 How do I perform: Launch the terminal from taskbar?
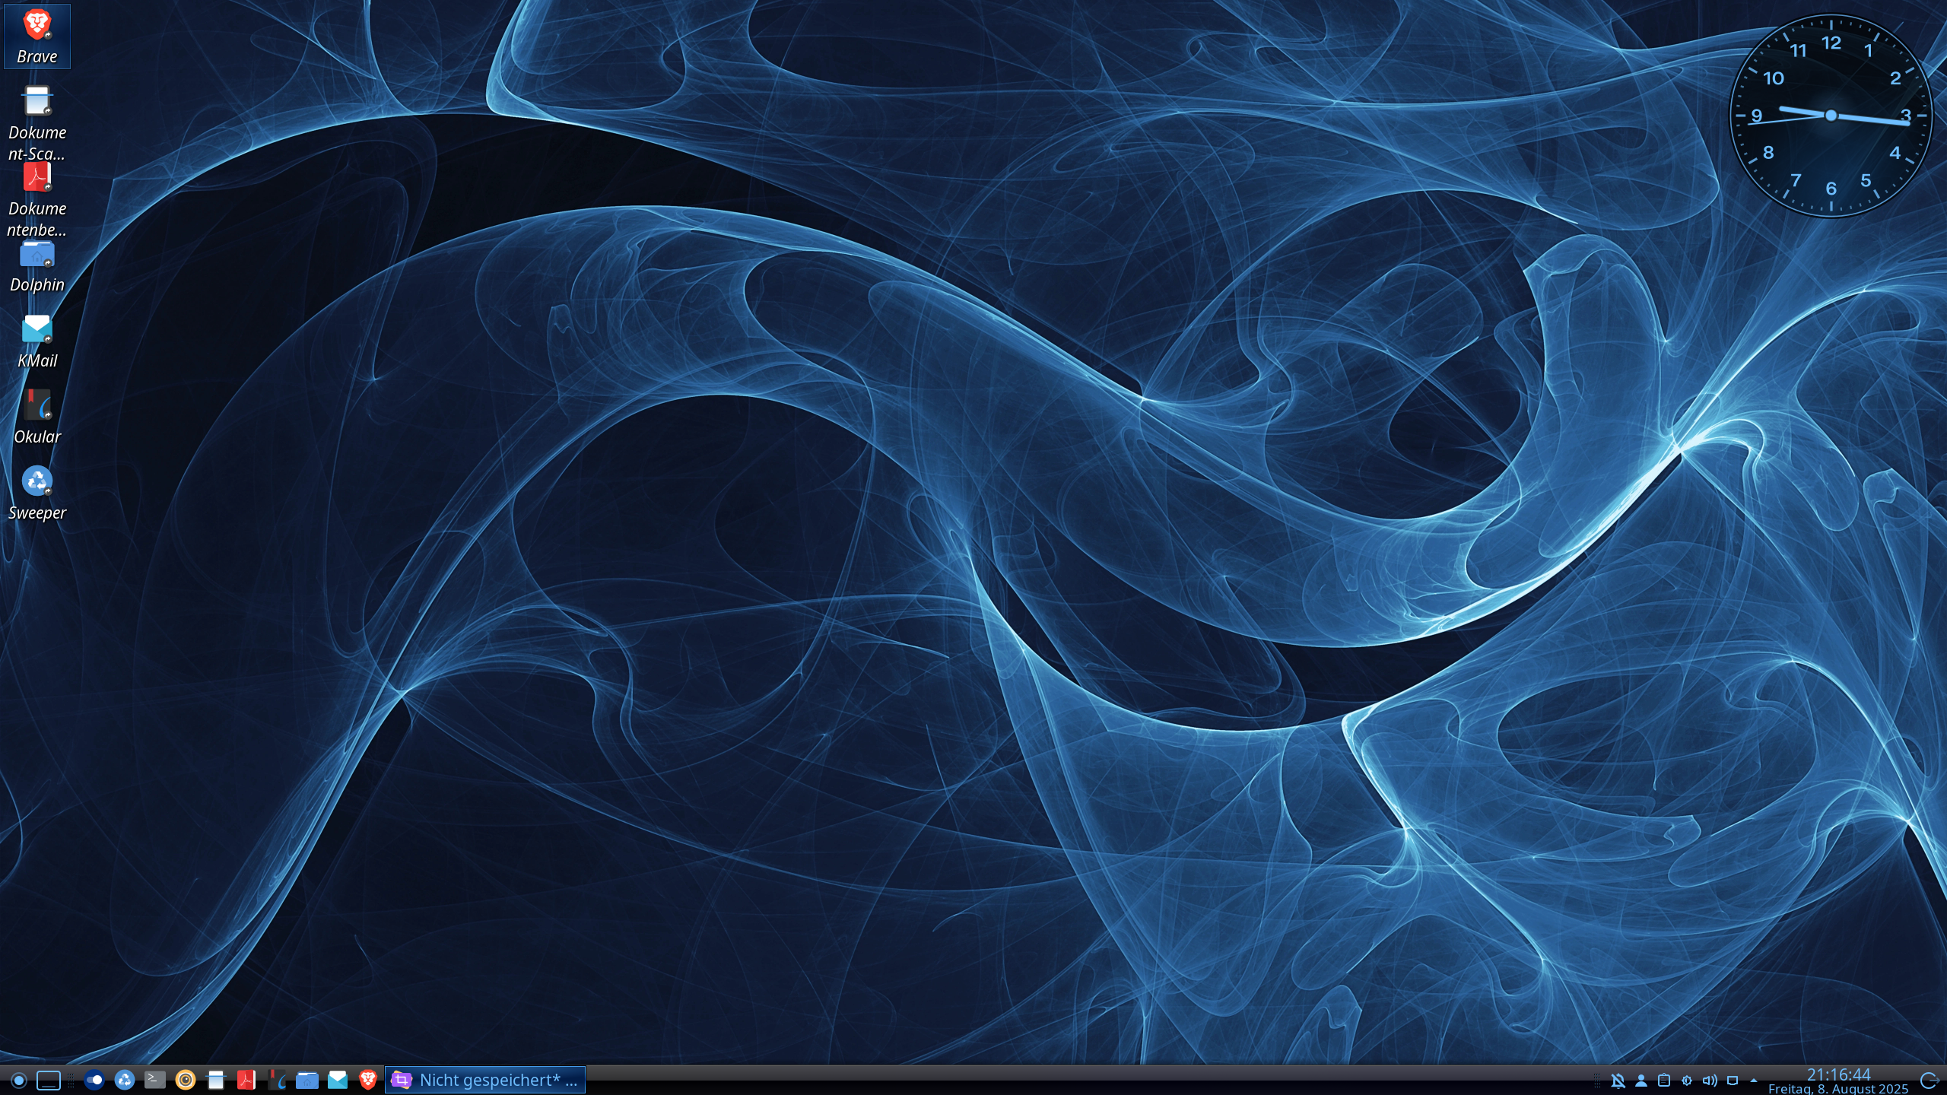(x=155, y=1080)
